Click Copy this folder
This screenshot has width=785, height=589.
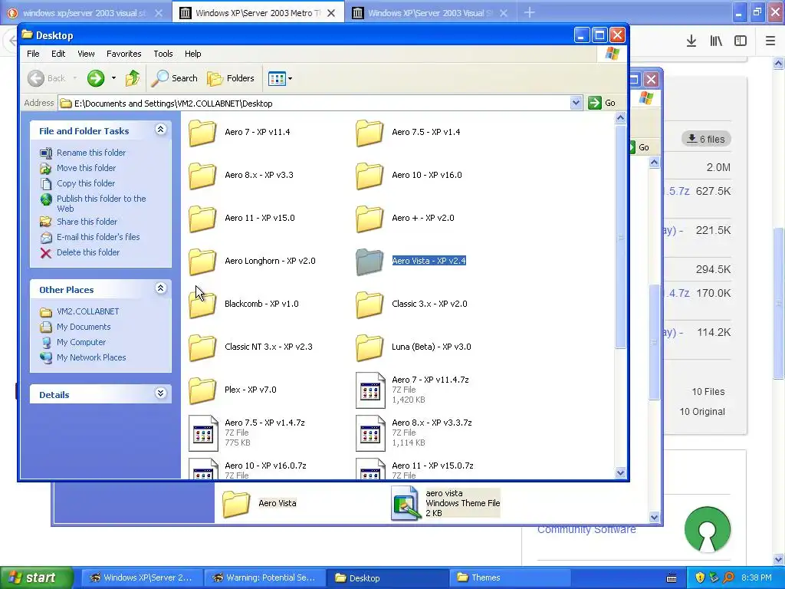click(x=86, y=183)
